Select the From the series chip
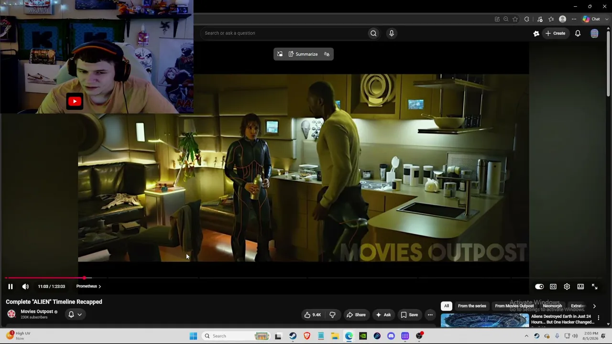Image resolution: width=612 pixels, height=344 pixels. tap(472, 306)
